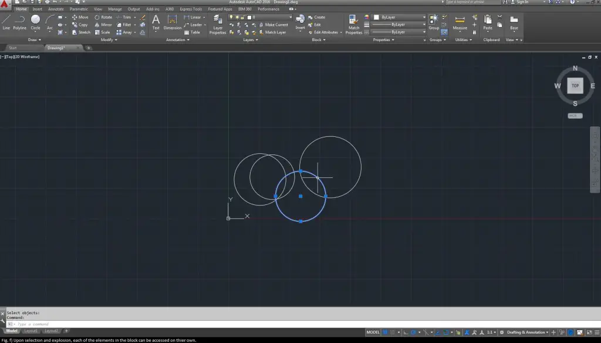Toggle grid display in status bar
Image resolution: width=601 pixels, height=343 pixels.
(386, 332)
